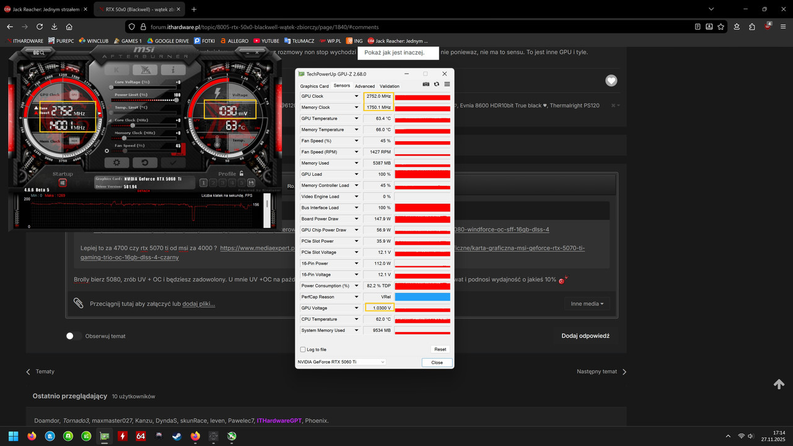793x446 pixels.
Task: Enable the Log to file checkbox
Action: (303, 349)
